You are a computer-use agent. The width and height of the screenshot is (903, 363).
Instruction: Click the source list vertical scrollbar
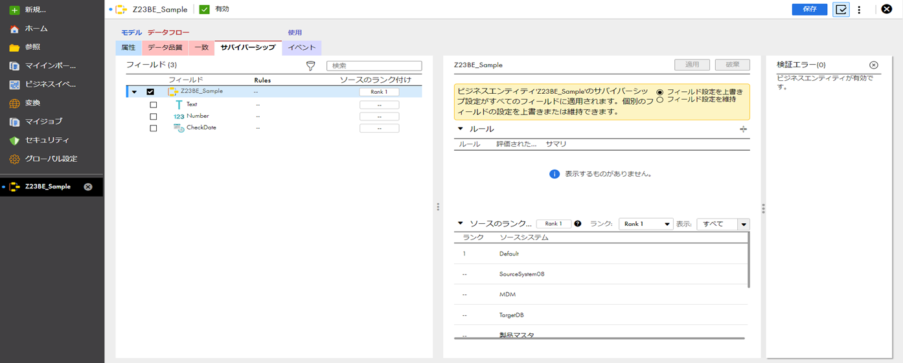coord(749,260)
